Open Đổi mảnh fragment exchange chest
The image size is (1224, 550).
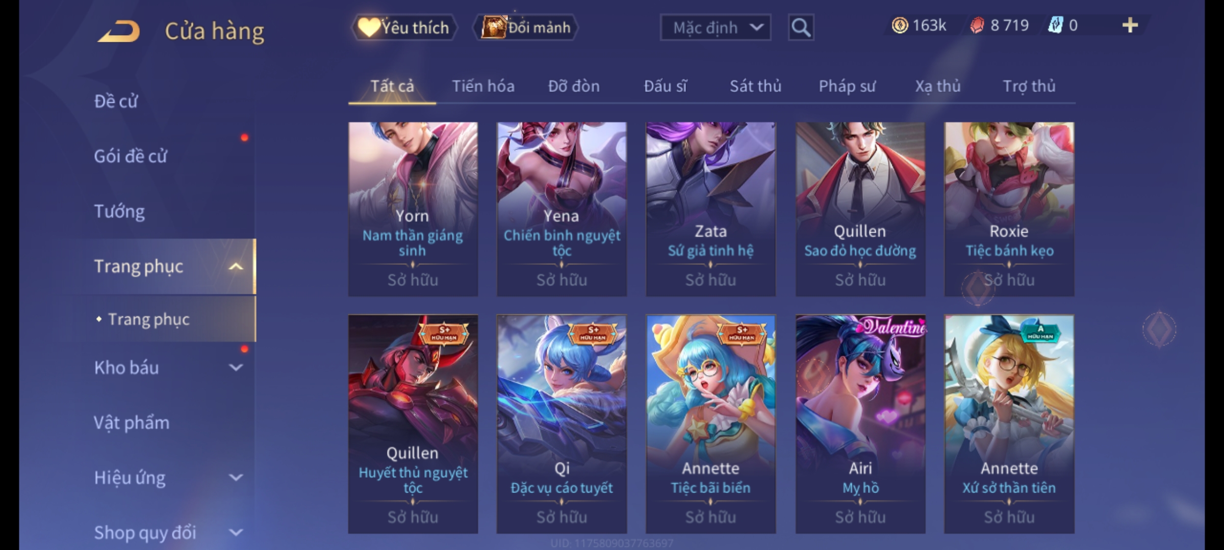click(526, 28)
